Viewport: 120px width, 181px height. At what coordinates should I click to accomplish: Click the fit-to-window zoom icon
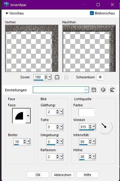pyautogui.click(x=57, y=77)
